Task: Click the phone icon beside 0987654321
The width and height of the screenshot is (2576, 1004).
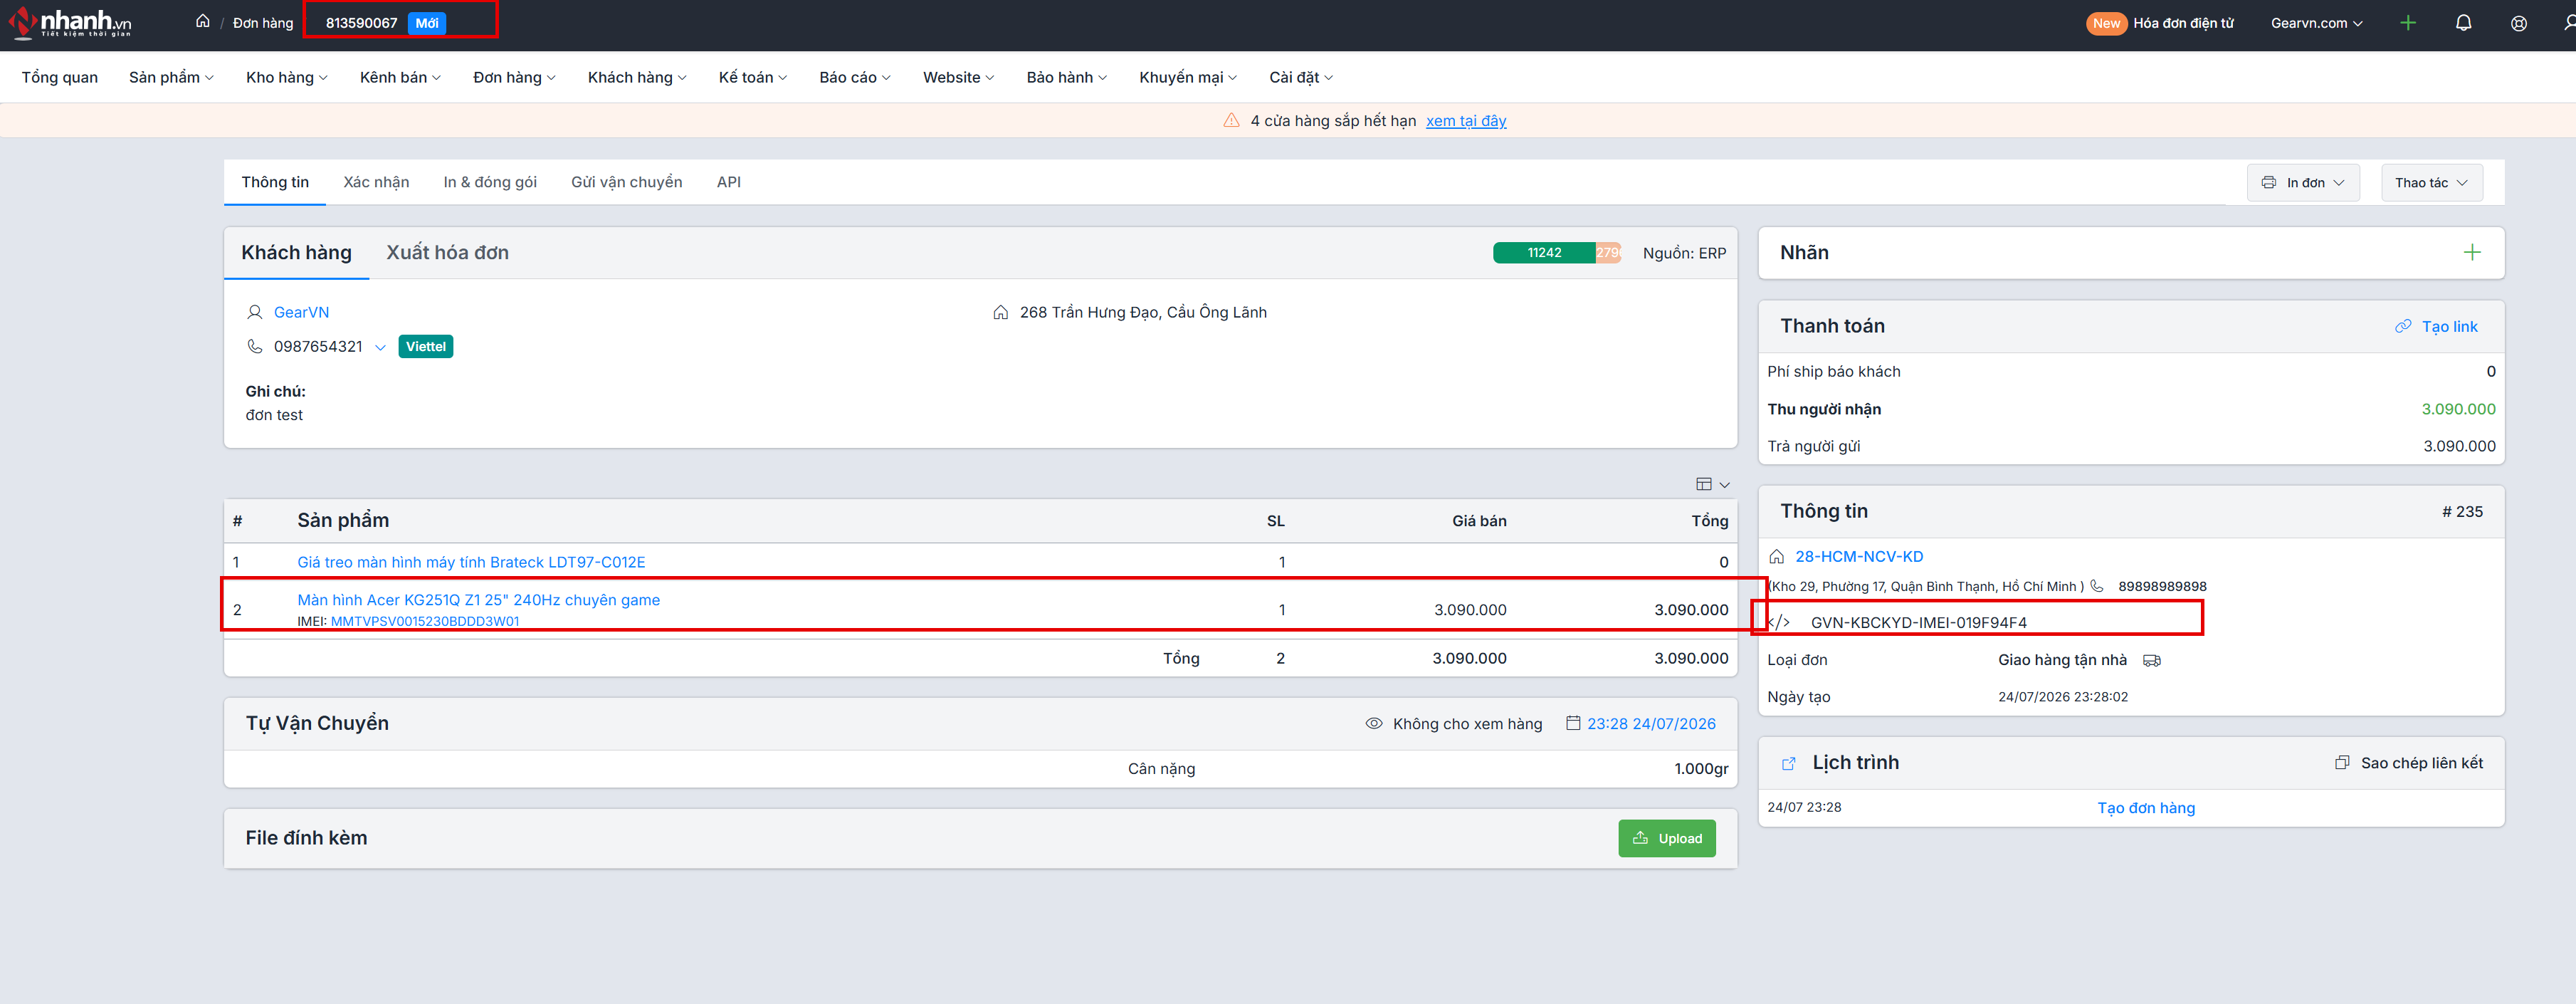Action: [x=254, y=347]
